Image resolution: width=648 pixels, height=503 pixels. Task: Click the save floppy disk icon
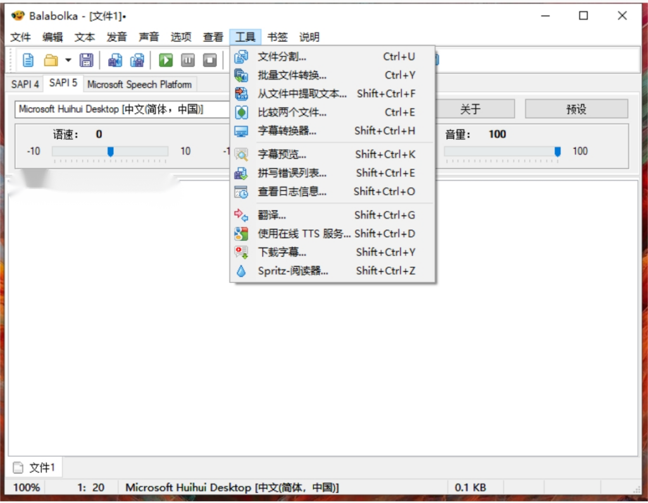point(86,60)
